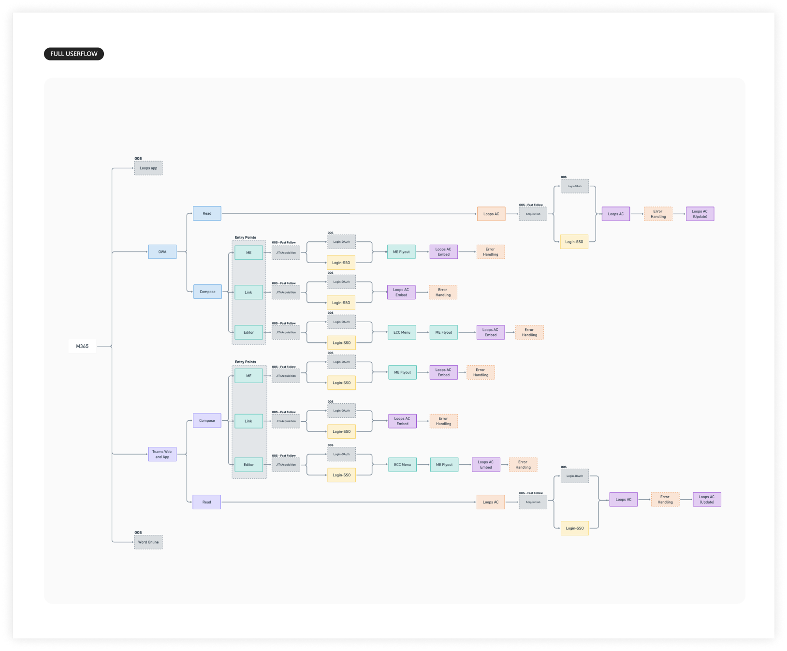Screen dimensions: 787x651
Task: Select the Loops app node marked OOS
Action: (x=148, y=168)
